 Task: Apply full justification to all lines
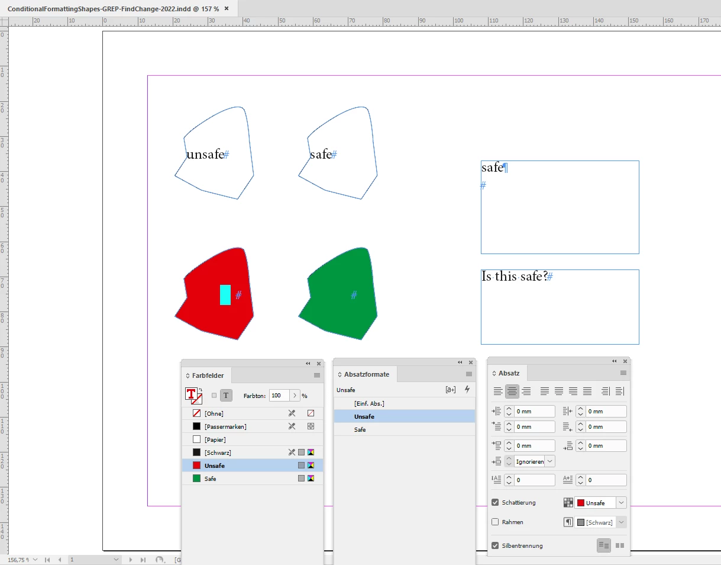(x=587, y=391)
